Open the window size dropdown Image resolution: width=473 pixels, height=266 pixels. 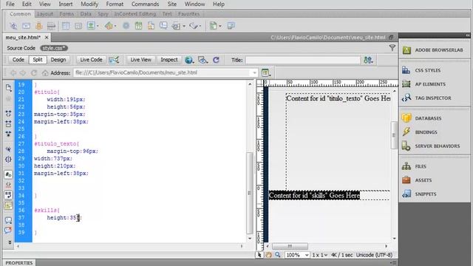pos(320,255)
